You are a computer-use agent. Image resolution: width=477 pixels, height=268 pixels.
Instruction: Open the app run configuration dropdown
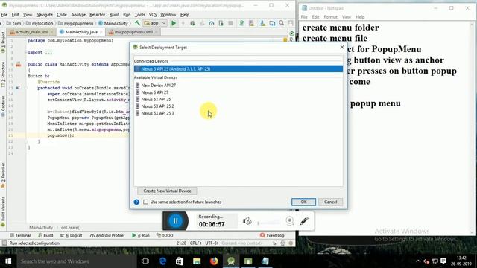[155, 23]
